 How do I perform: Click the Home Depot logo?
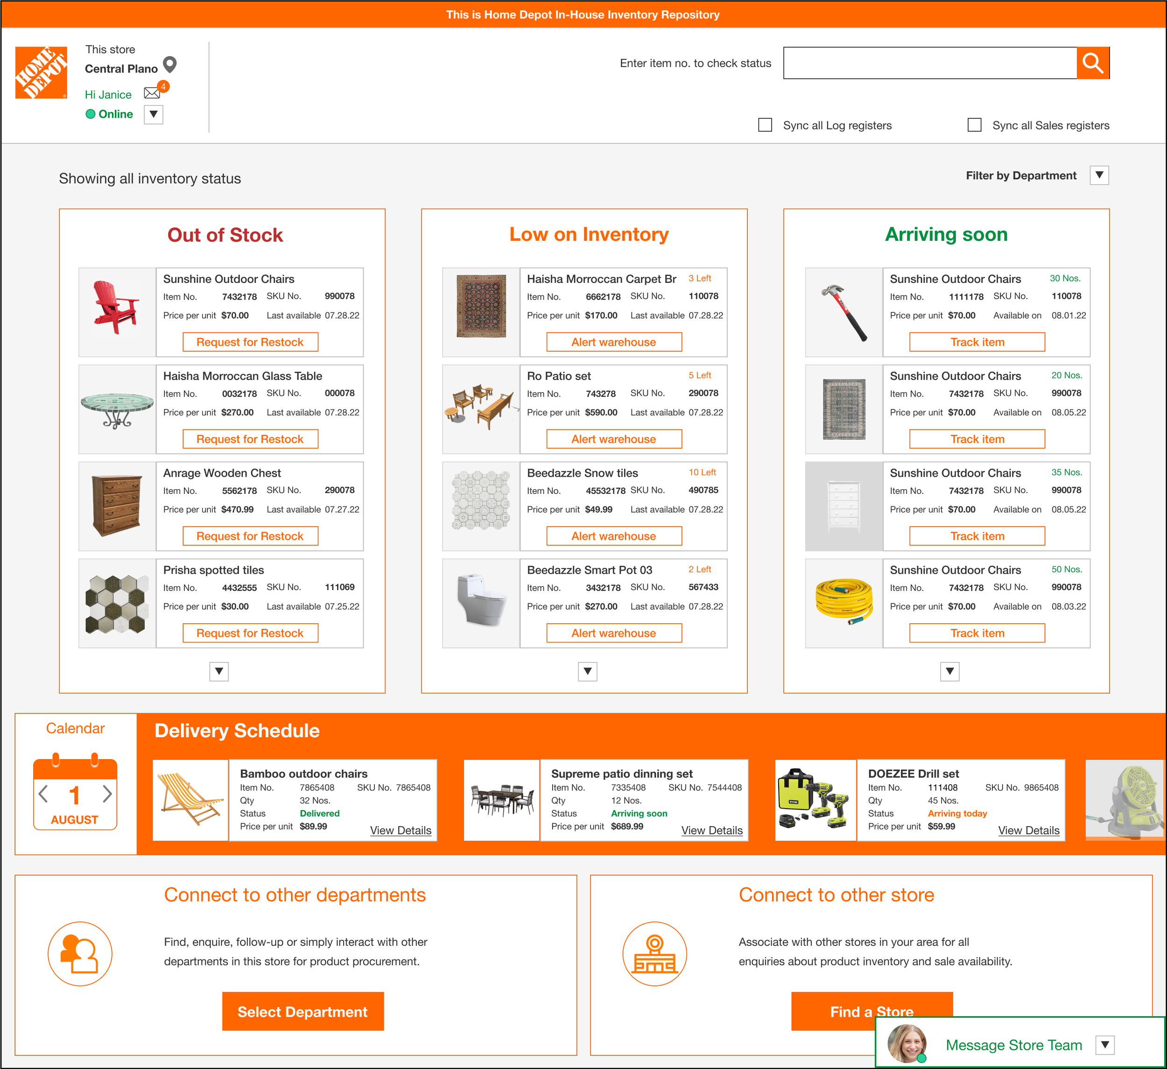click(41, 72)
